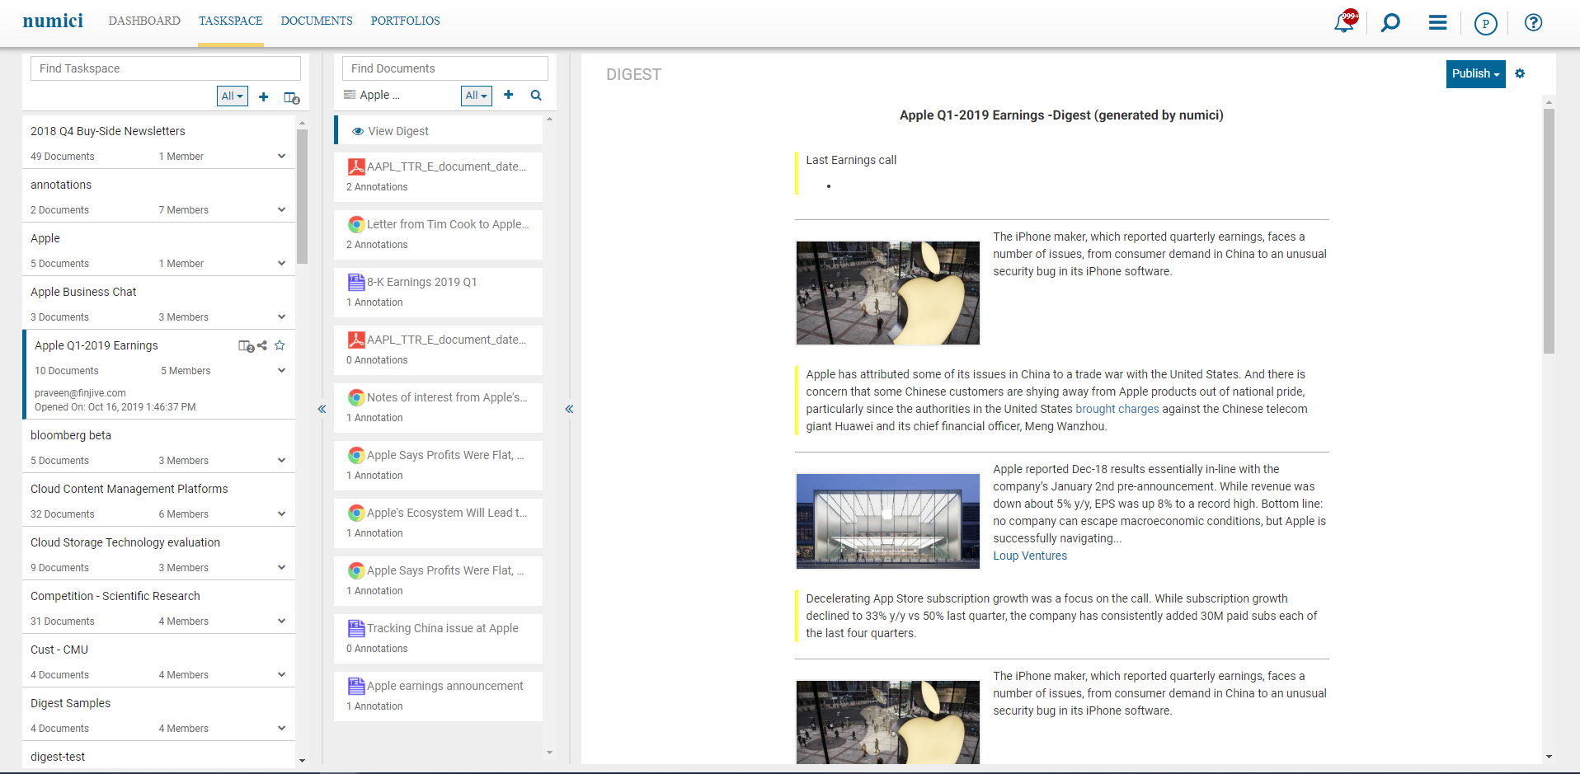Collapse Apple Q1-2019 Earnings details chevron
The height and width of the screenshot is (774, 1580).
click(281, 370)
